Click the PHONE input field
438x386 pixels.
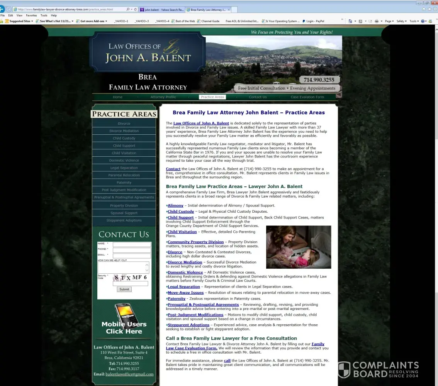tap(132, 250)
